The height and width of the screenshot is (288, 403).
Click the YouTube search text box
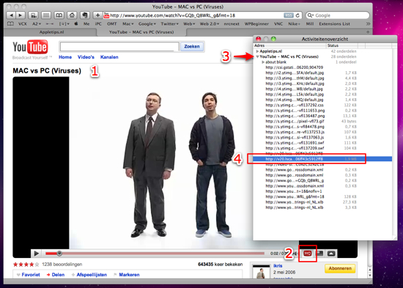(x=119, y=47)
